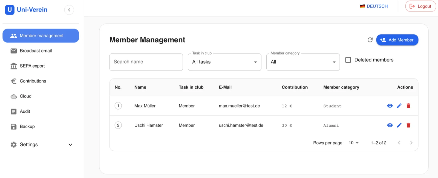This screenshot has width=438, height=178.
Task: Switch language via DEUTSCH button
Action: (374, 6)
